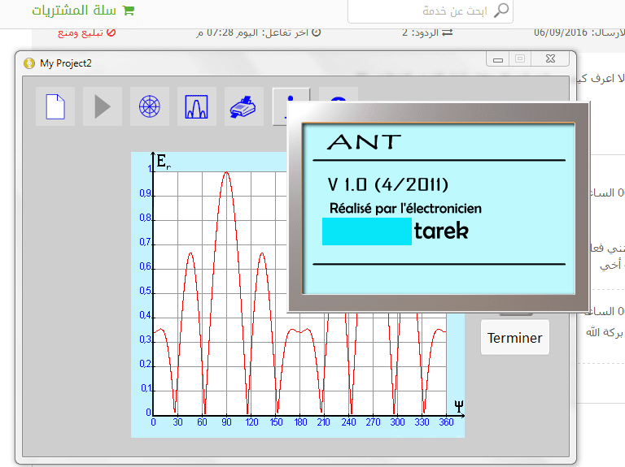
Task: Select the cartesian radiation pattern icon
Action: (x=196, y=106)
